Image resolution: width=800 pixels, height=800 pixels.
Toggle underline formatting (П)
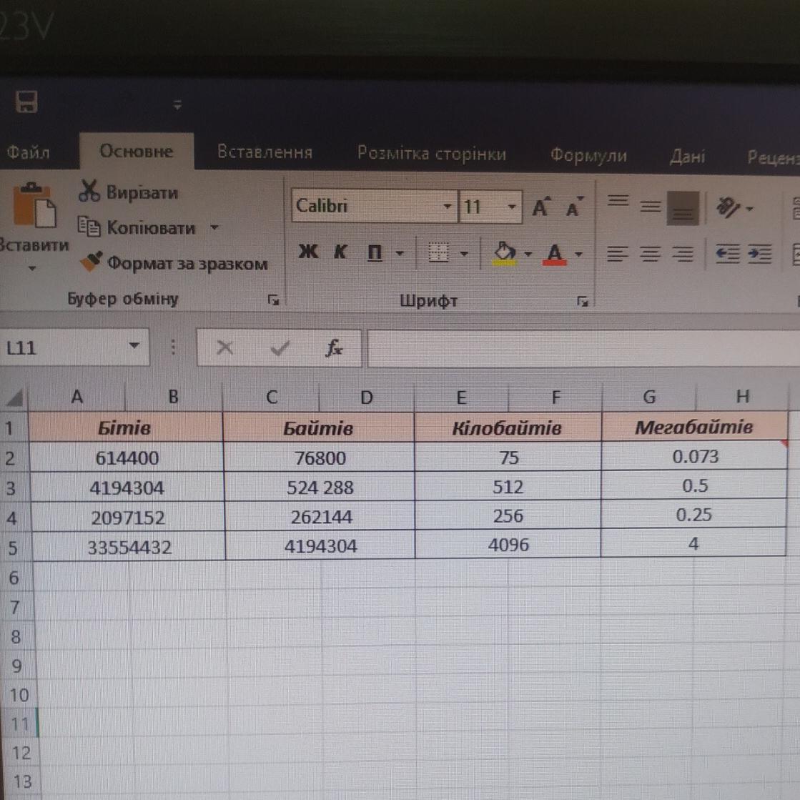click(x=374, y=252)
